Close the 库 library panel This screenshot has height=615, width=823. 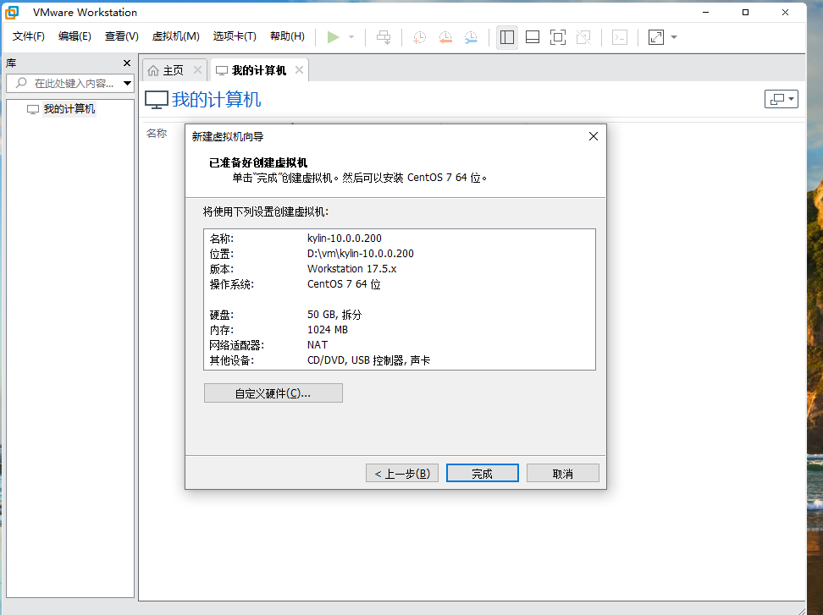coord(126,63)
